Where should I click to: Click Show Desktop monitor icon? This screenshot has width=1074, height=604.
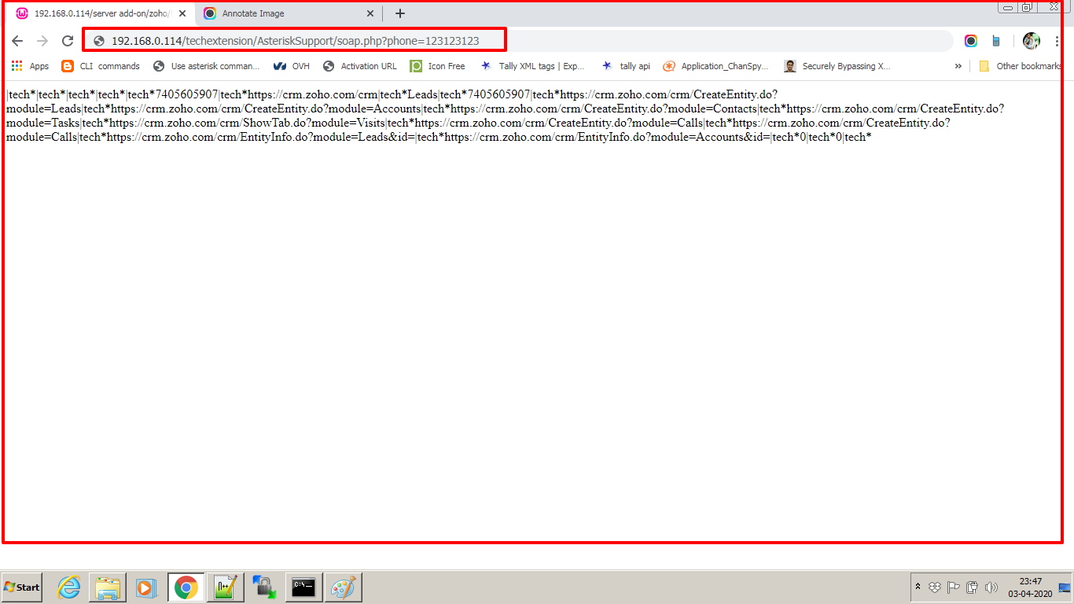pos(1065,587)
